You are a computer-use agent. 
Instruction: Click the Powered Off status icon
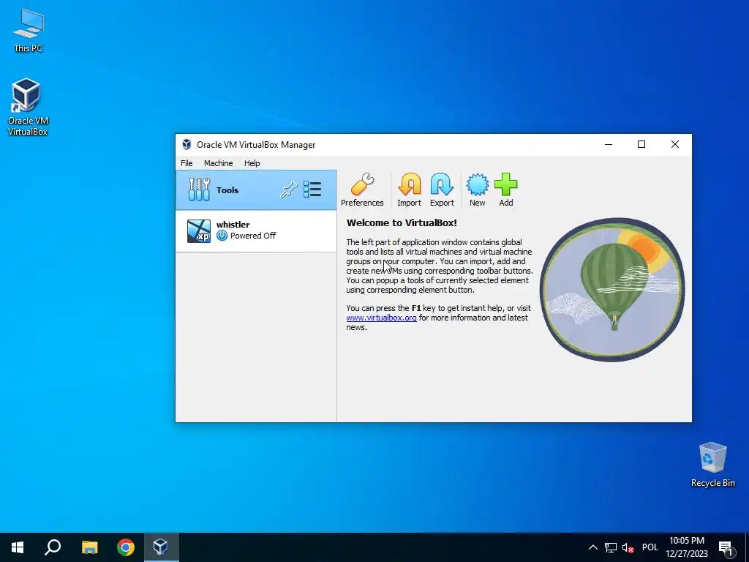pos(222,236)
